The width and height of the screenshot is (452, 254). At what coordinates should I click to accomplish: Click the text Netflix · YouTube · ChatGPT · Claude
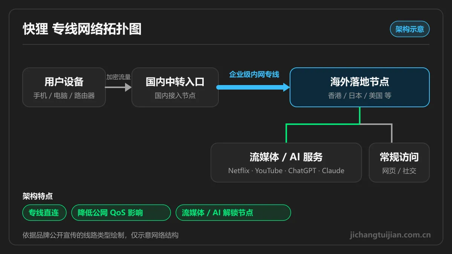(286, 170)
